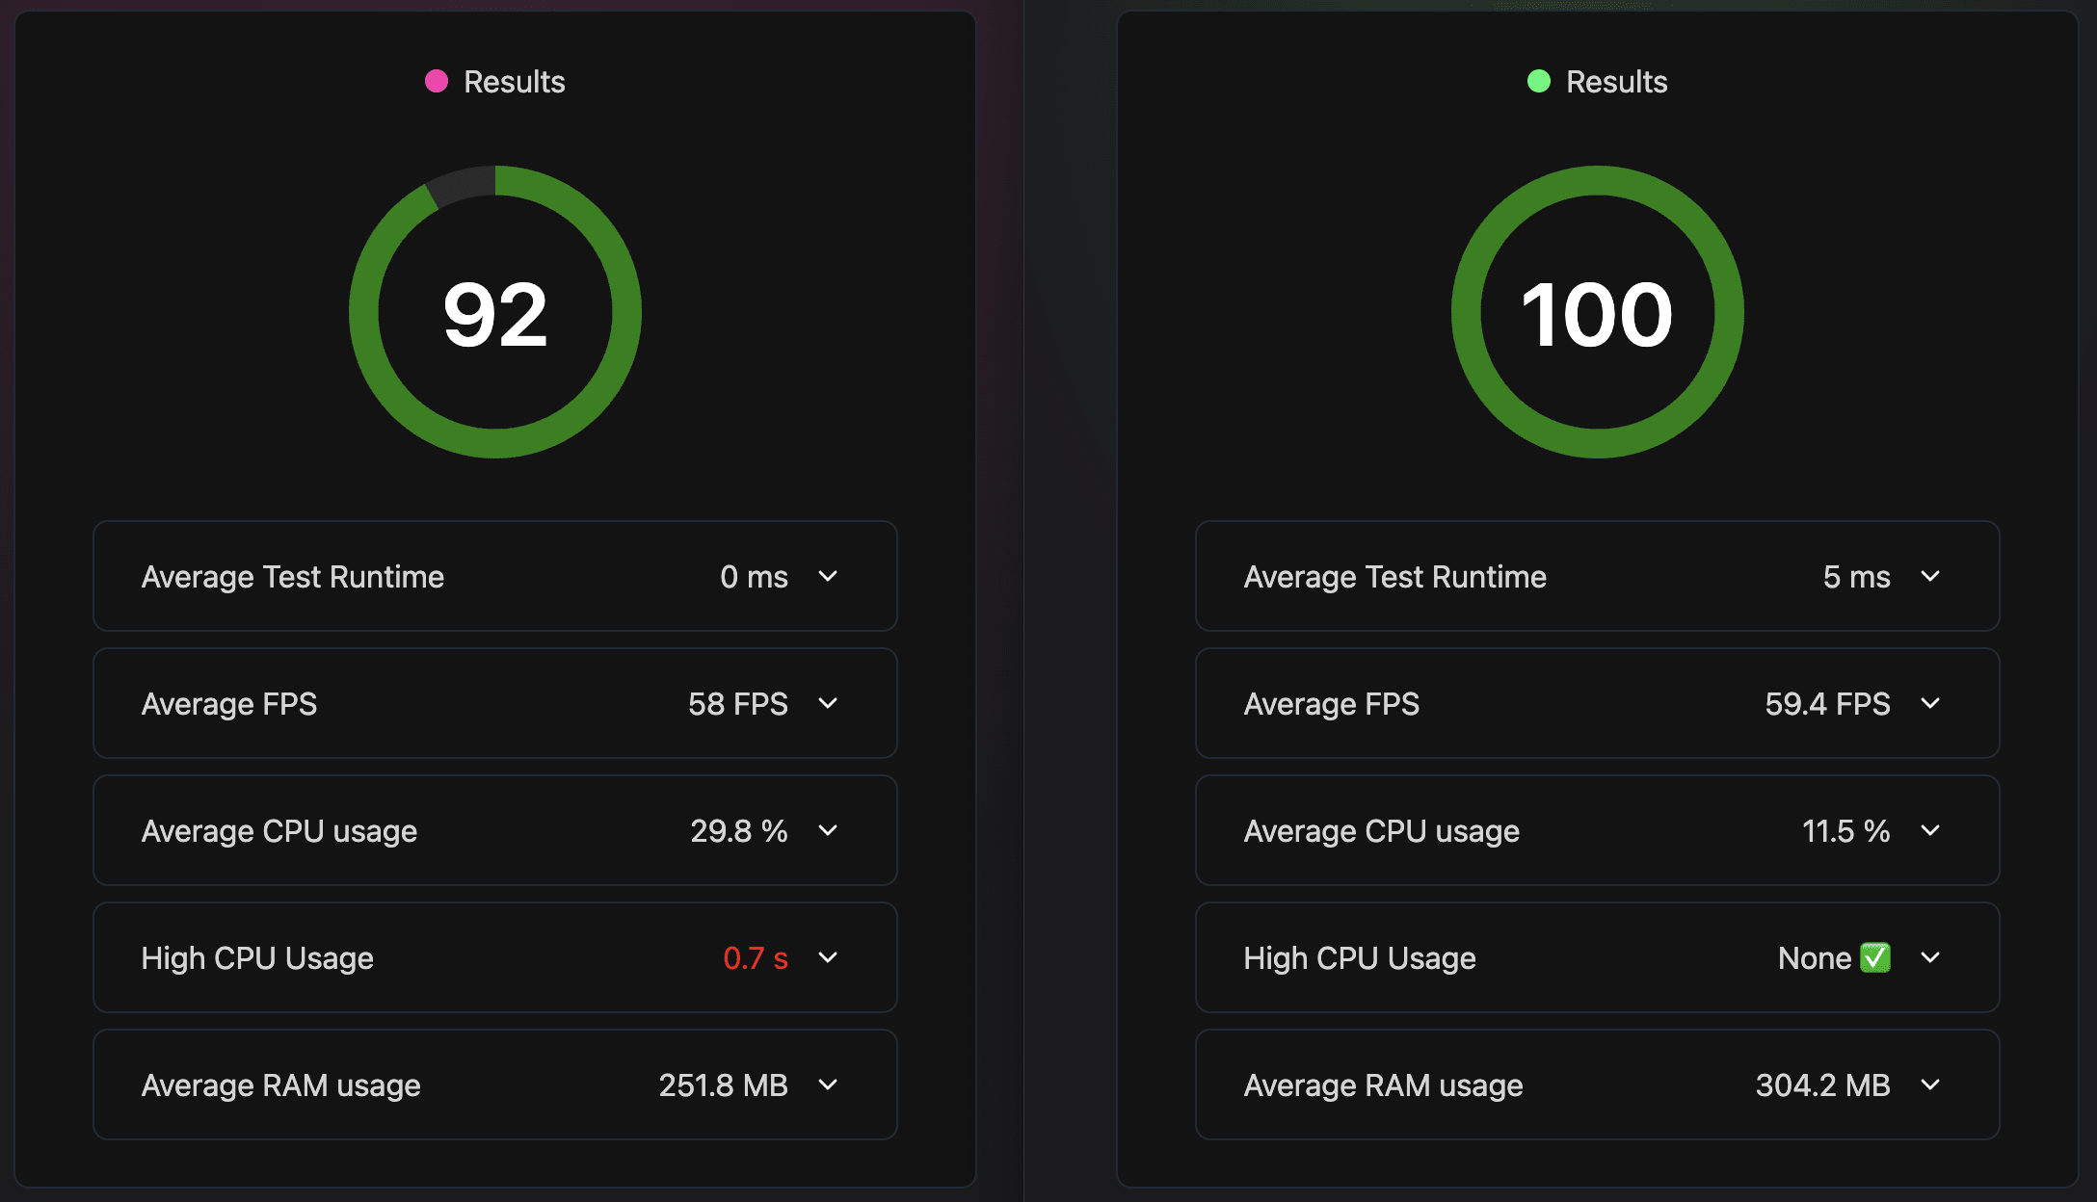Image resolution: width=2097 pixels, height=1202 pixels.
Task: Expand left High CPU Usage chevron at 0.7 s
Action: point(828,957)
